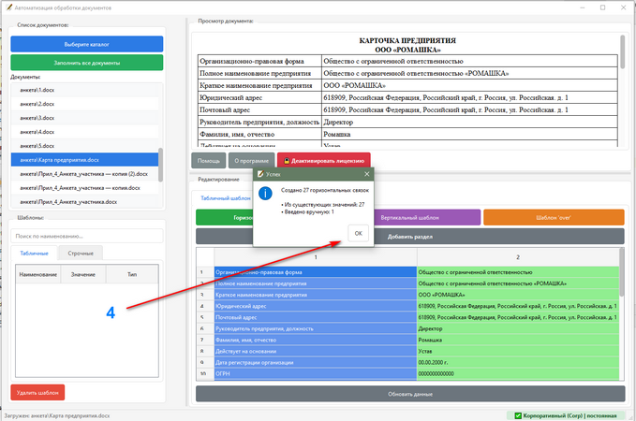Viewport: 636px width, 421px height.
Task: Click column header 2 of the editing table
Action: pos(518,257)
